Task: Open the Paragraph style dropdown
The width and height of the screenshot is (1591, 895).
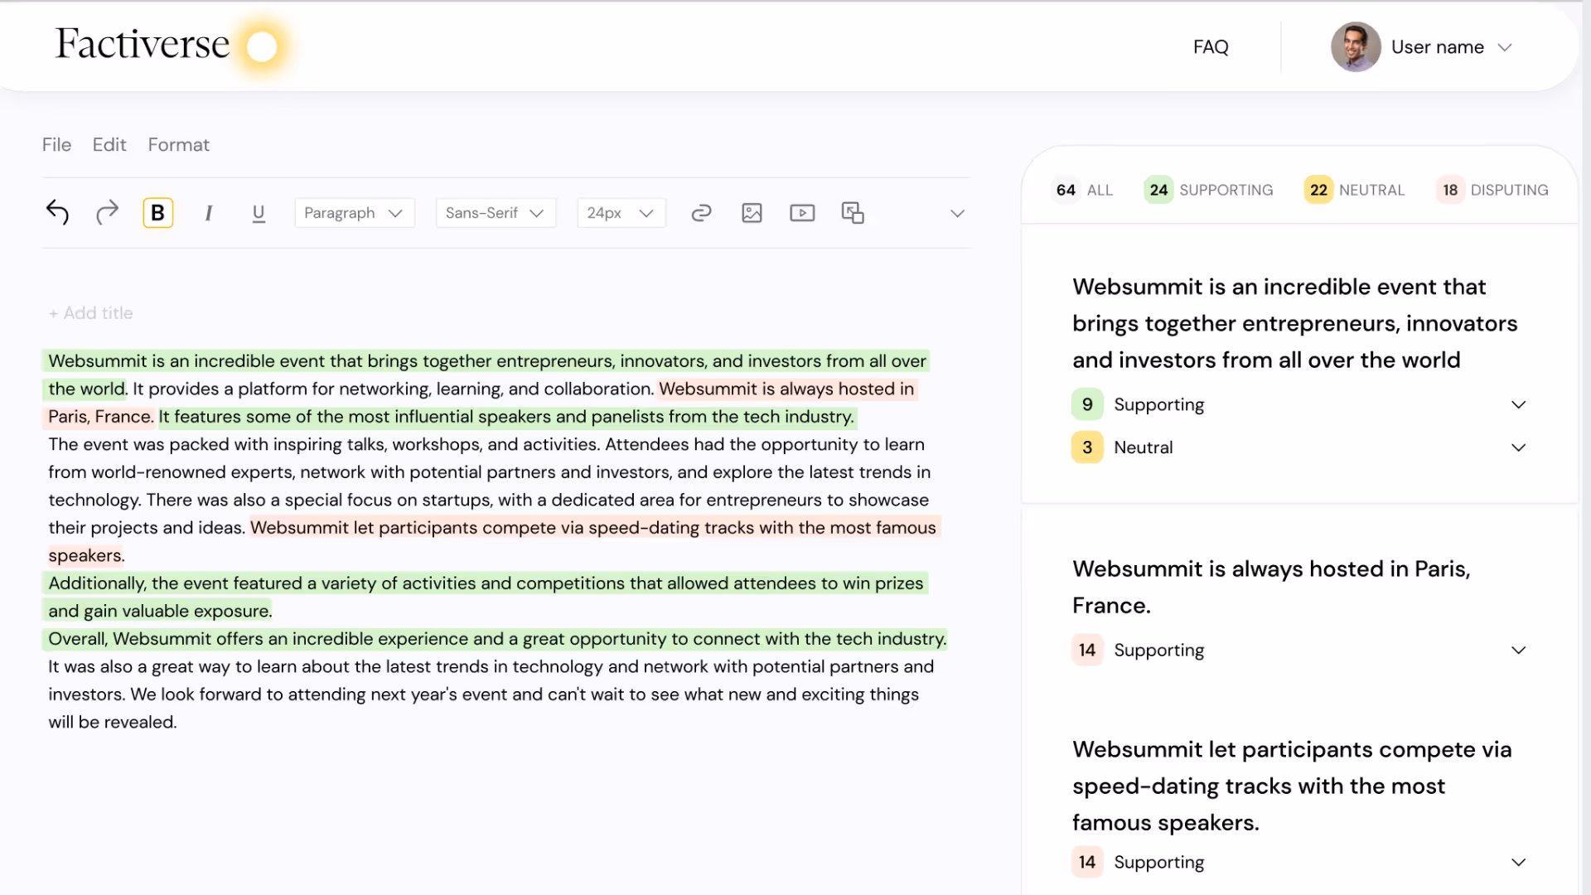Action: click(354, 213)
